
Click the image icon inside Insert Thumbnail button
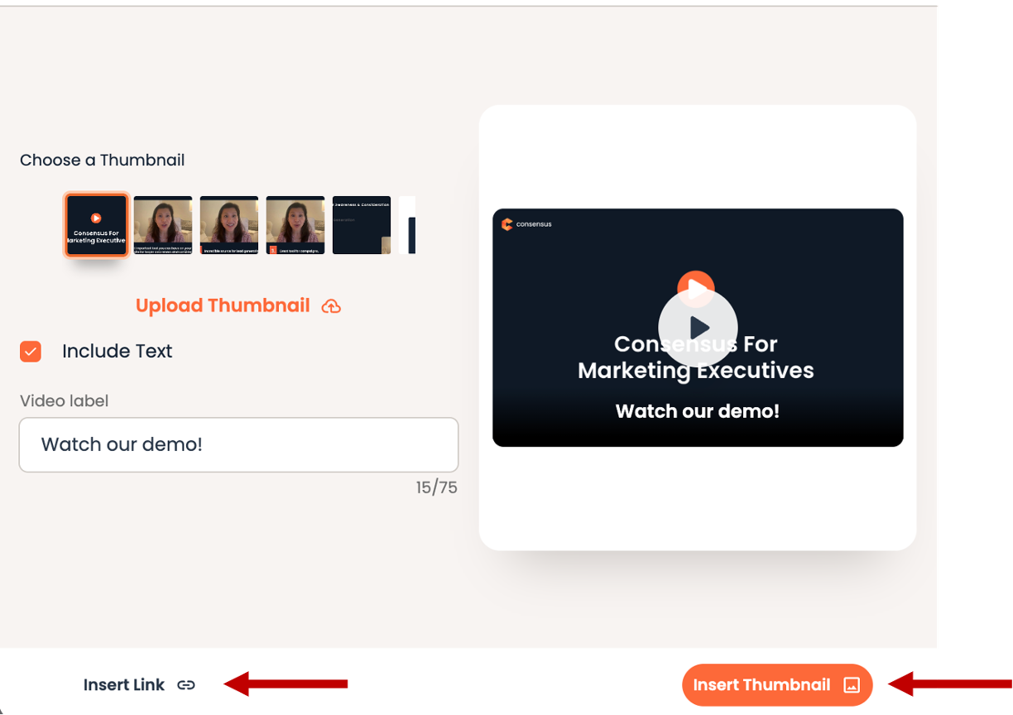pyautogui.click(x=851, y=685)
